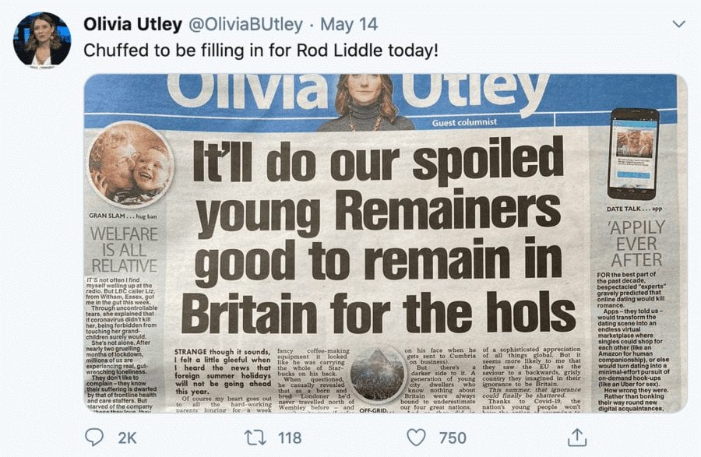Click the guest columnist portrait in masthead
Image resolution: width=701 pixels, height=457 pixels.
pos(366,103)
